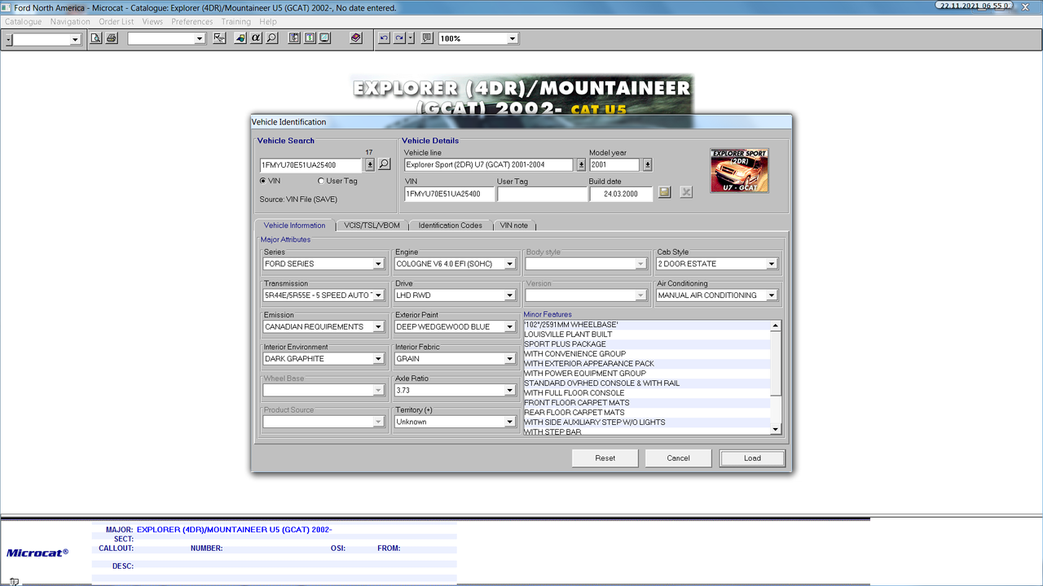
Task: Click the Cancel button
Action: tap(679, 458)
